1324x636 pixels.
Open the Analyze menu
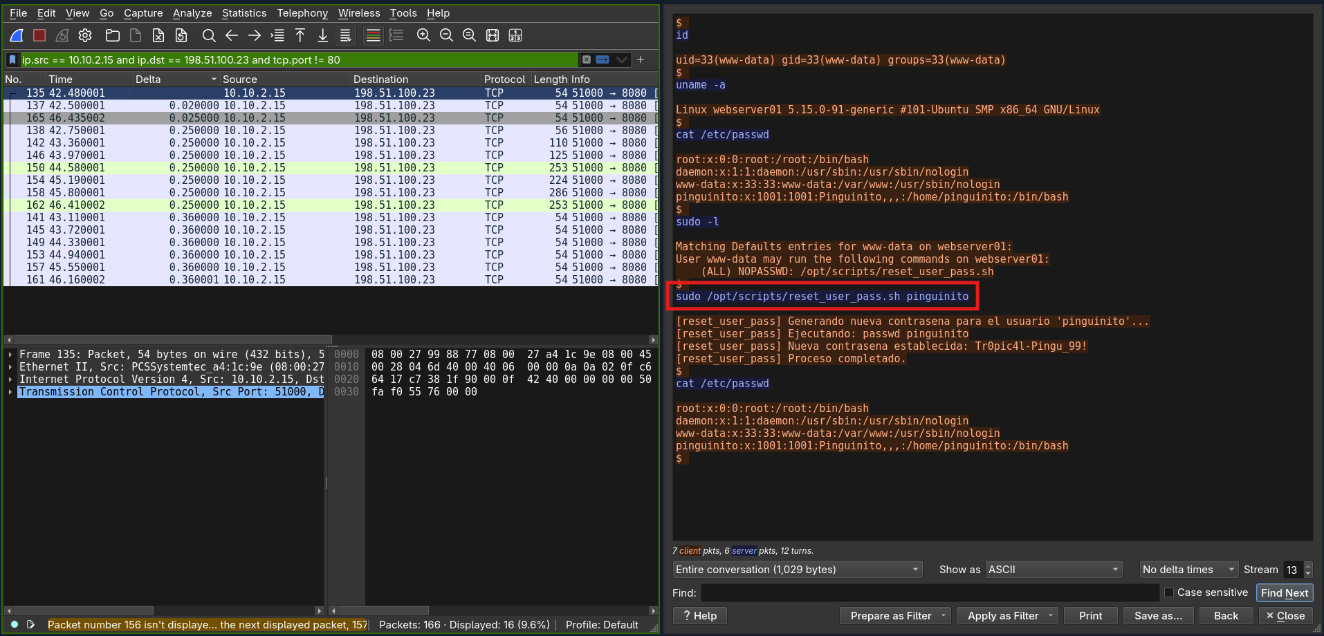click(192, 13)
